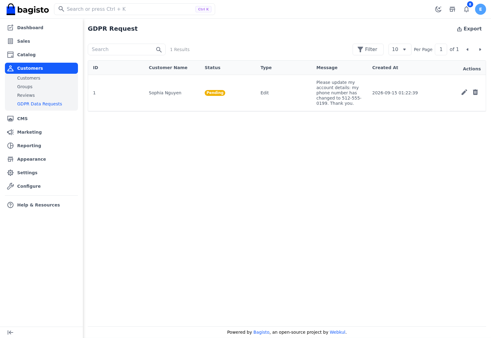
Task: Export the GDPR requests
Action: (x=469, y=29)
